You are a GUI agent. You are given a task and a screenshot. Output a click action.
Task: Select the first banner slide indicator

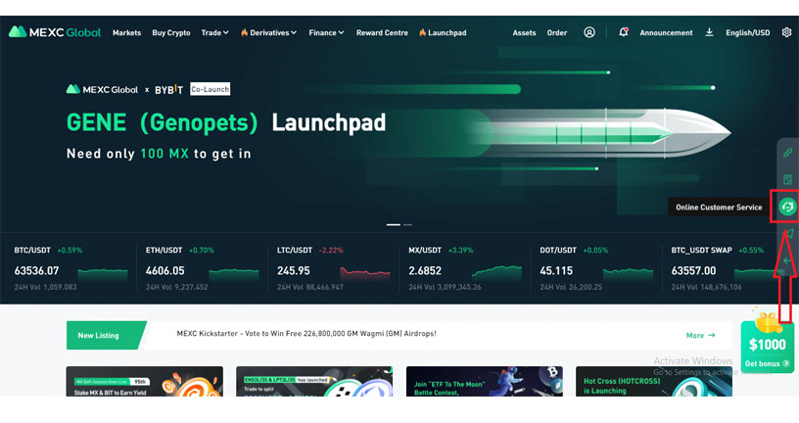click(x=393, y=224)
